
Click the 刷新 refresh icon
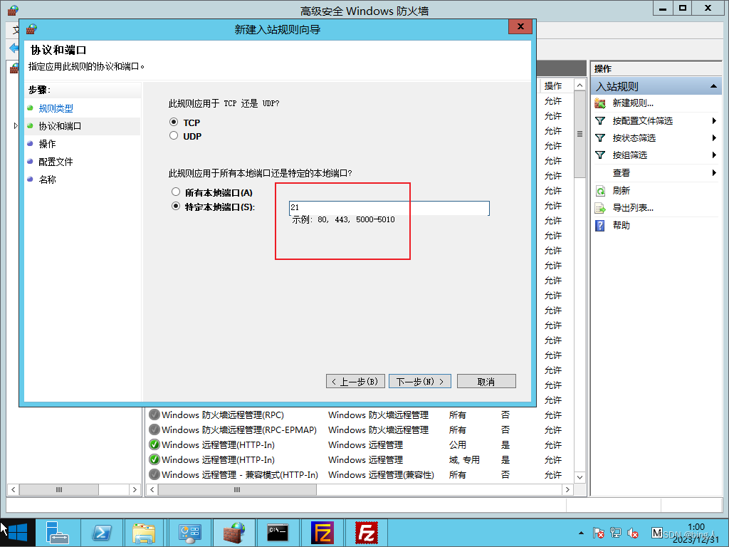600,191
